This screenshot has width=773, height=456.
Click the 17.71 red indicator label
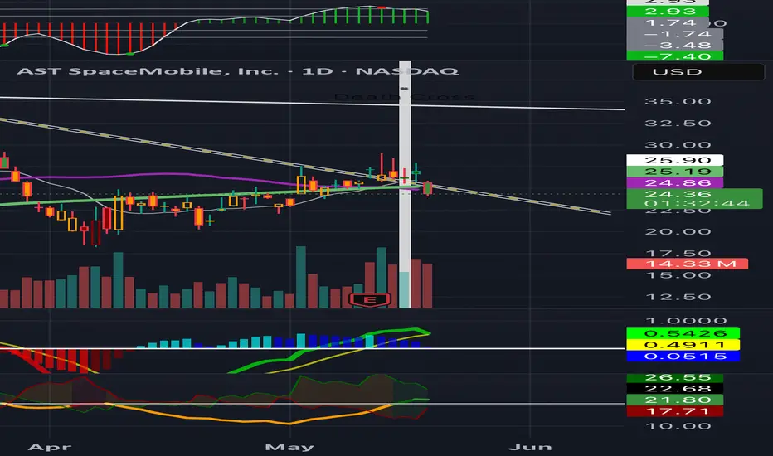[x=674, y=411]
